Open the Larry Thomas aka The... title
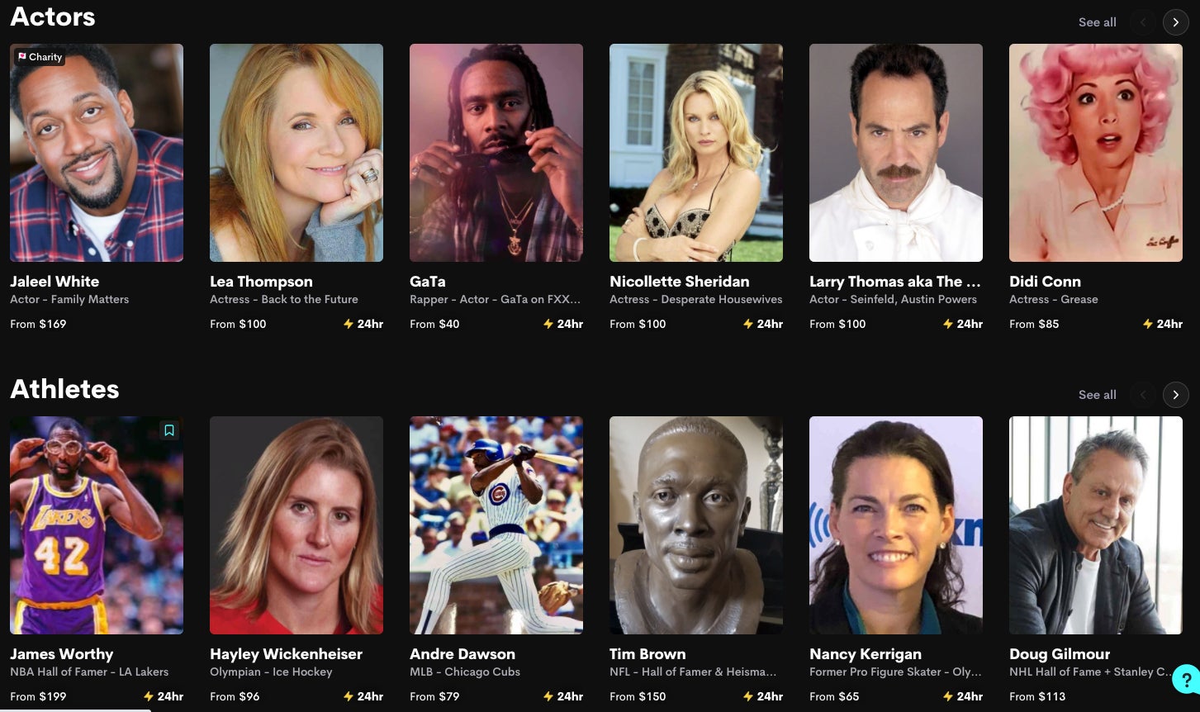 (x=895, y=281)
